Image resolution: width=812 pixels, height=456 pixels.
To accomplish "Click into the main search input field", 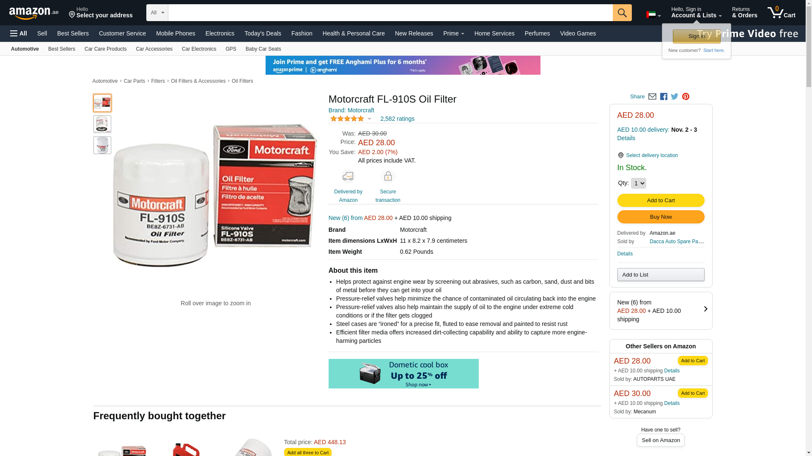I will click(390, 13).
